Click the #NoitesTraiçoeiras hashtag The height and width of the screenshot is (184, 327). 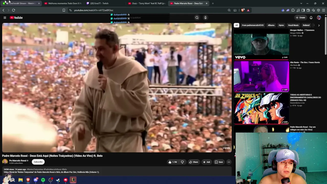tap(35, 169)
